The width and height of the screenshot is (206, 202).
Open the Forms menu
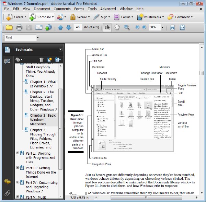click(x=79, y=9)
